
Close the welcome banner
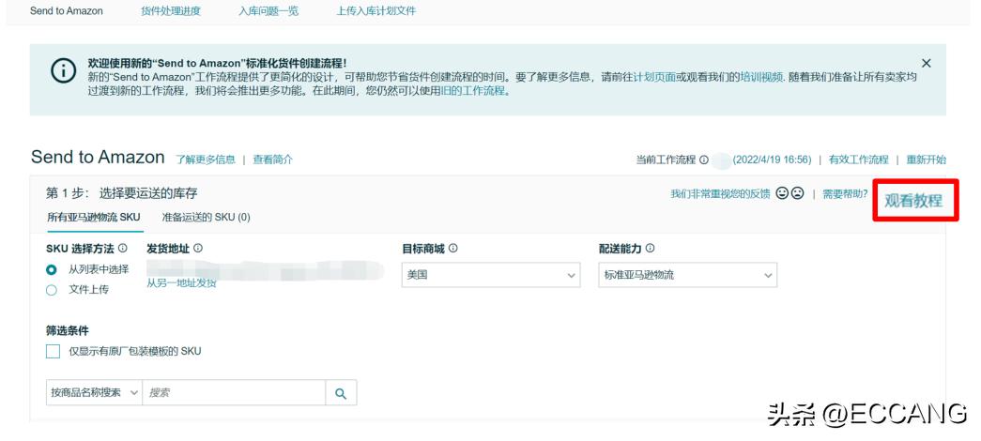coord(927,63)
